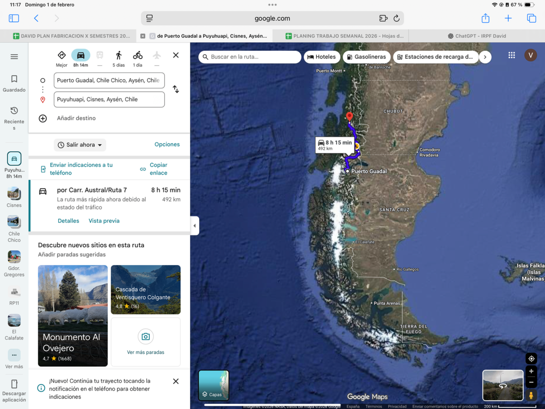The width and height of the screenshot is (545, 409).
Task: Tap Safari share button
Action: point(485,18)
